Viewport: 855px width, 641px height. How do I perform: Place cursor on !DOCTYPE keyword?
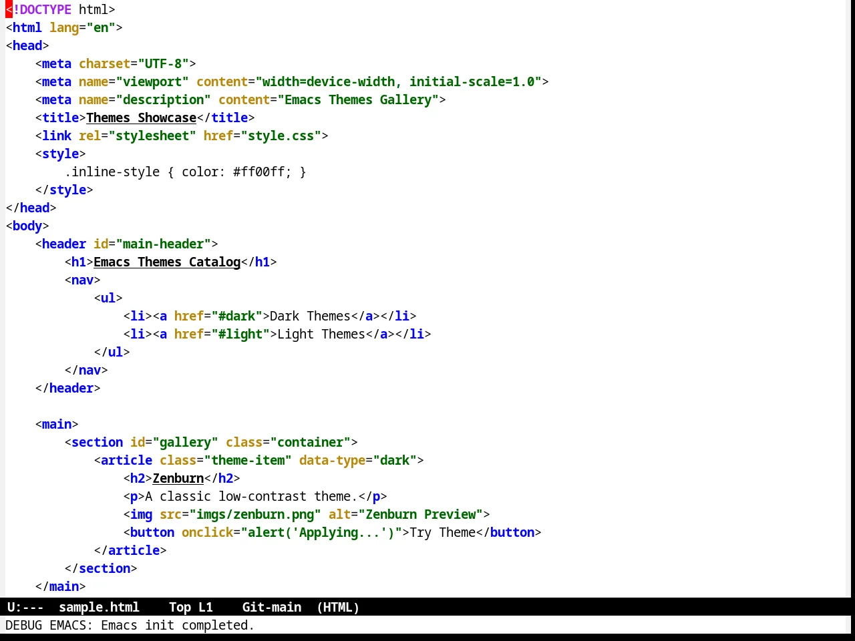coord(42,9)
